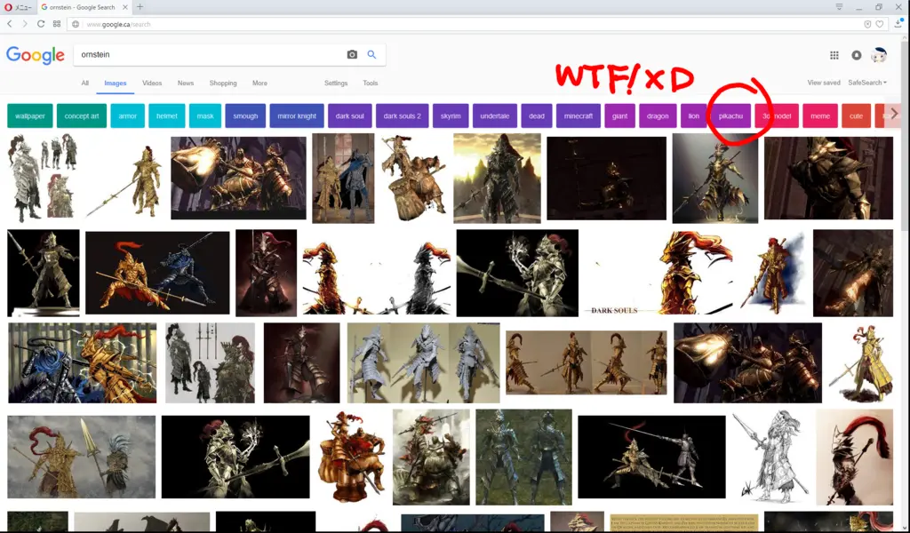Open the pencil sketch knight thumbnail
Viewport: 910px width, 533px height.
coord(770,457)
